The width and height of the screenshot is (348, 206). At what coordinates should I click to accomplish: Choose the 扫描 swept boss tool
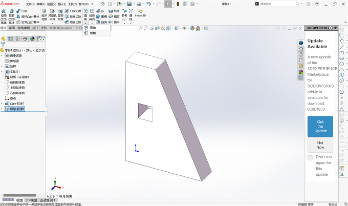coord(21,11)
